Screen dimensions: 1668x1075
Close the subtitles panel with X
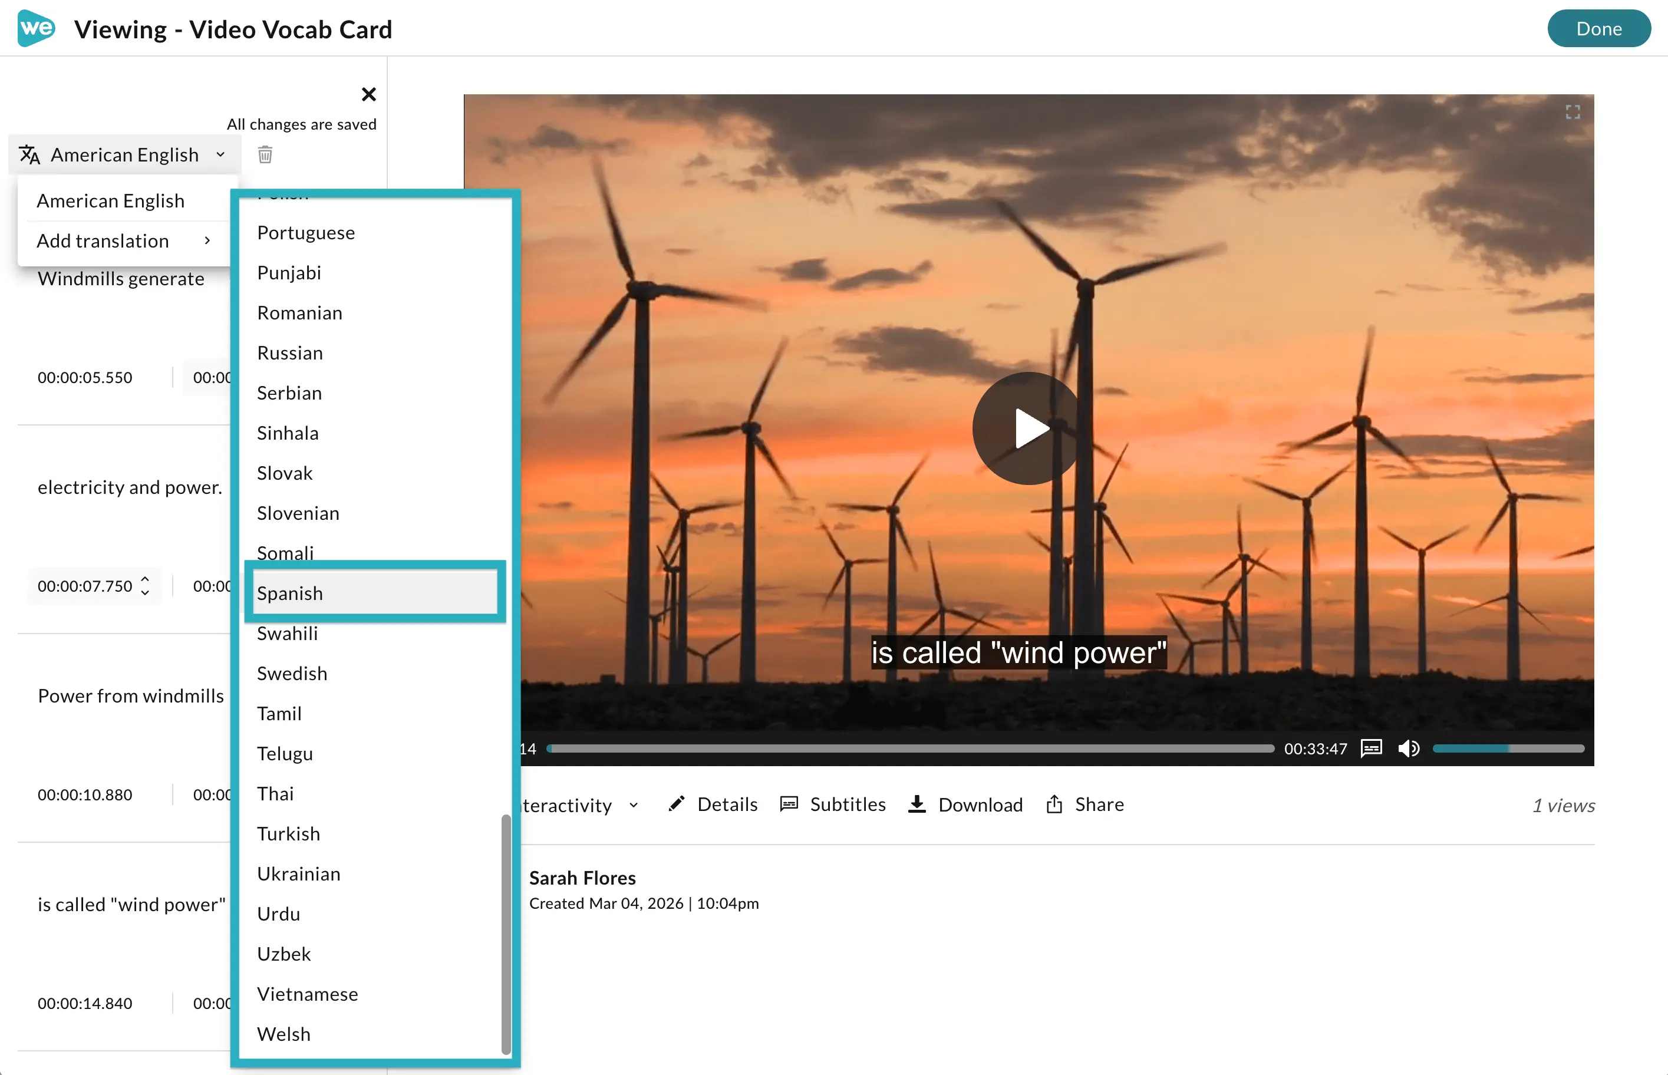[368, 94]
